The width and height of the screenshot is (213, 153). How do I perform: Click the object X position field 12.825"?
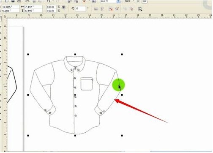tap(11, 7)
